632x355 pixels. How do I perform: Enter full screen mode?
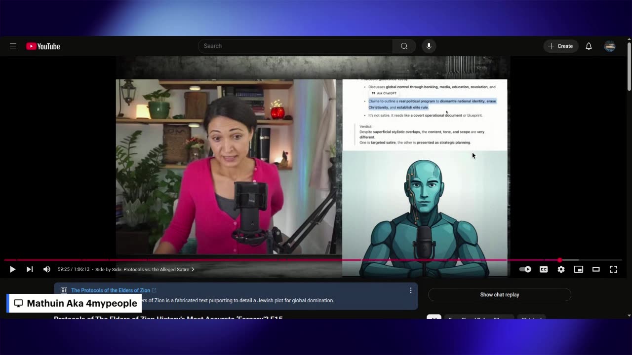[613, 269]
